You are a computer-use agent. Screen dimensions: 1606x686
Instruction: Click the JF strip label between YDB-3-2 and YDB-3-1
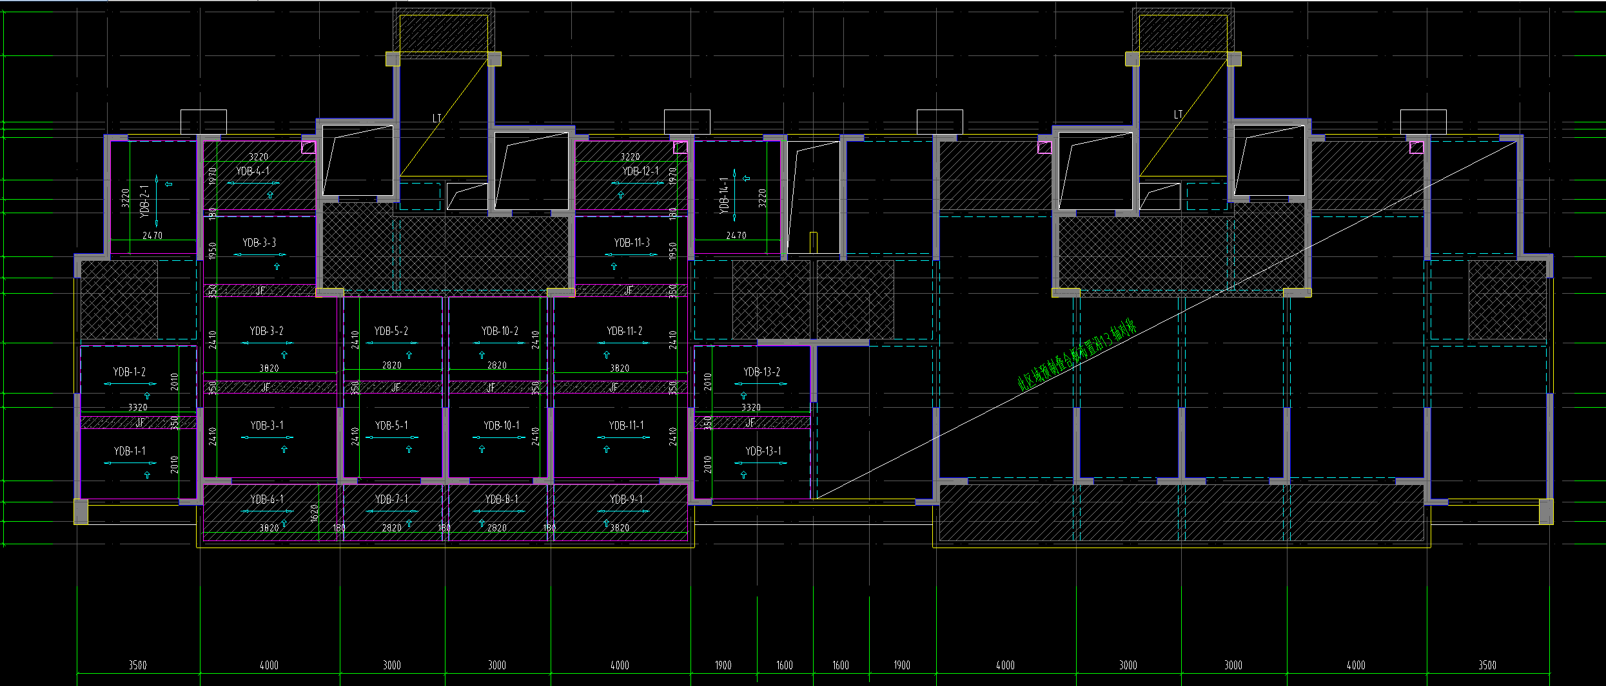pyautogui.click(x=266, y=387)
